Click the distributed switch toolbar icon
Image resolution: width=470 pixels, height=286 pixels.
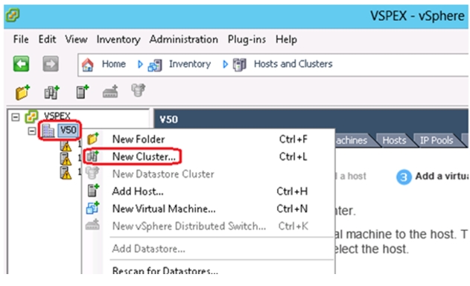[110, 92]
